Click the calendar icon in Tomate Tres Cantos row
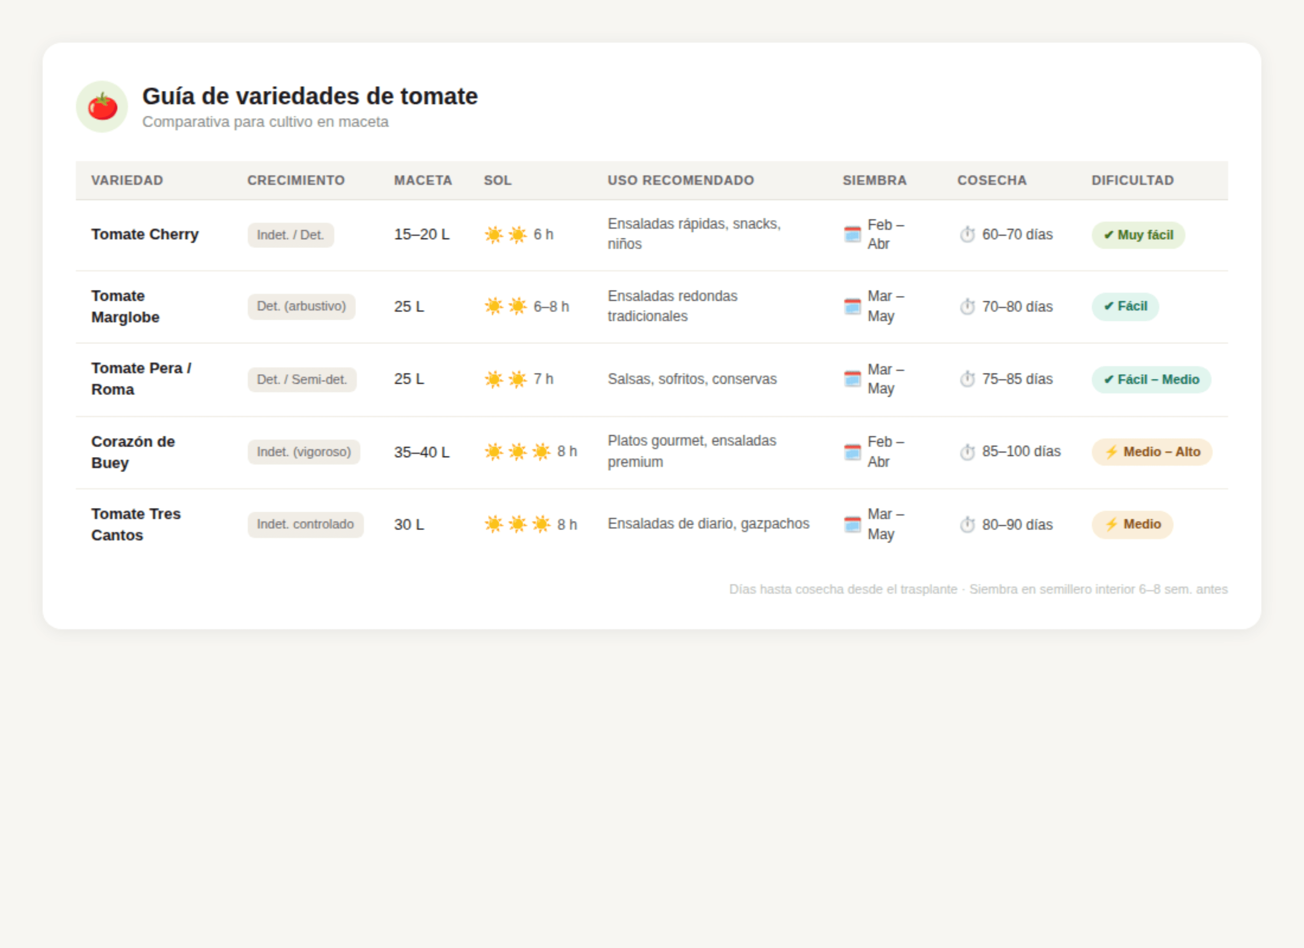 852,524
